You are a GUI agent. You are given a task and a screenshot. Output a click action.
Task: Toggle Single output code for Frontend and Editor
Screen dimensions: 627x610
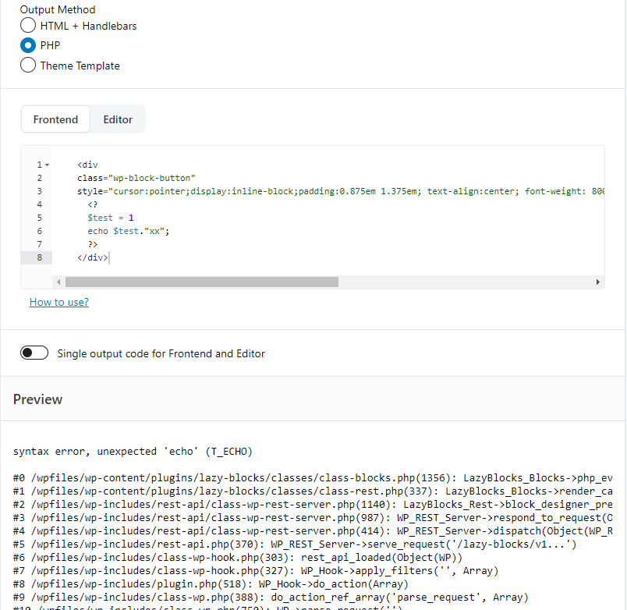pyautogui.click(x=34, y=353)
